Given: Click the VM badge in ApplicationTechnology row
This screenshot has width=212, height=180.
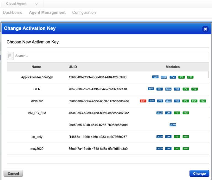Looking at the screenshot, I should pos(173,77).
